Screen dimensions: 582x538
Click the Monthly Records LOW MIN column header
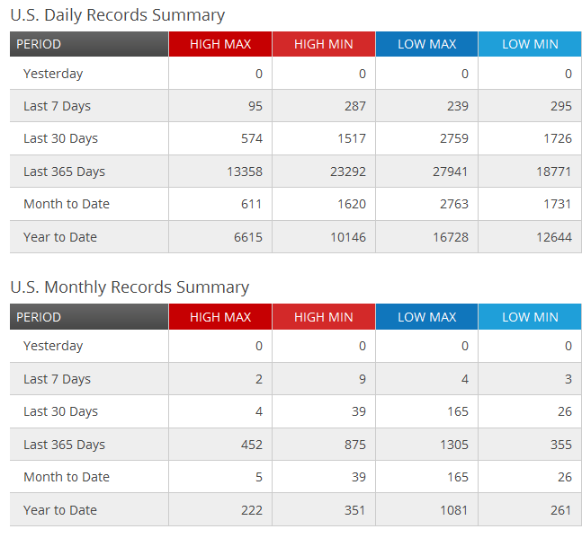coord(530,317)
